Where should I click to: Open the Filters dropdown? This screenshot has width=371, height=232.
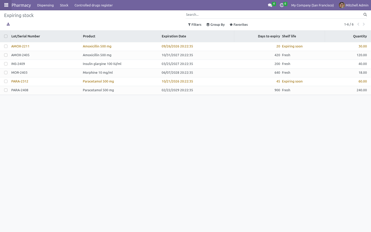[195, 25]
